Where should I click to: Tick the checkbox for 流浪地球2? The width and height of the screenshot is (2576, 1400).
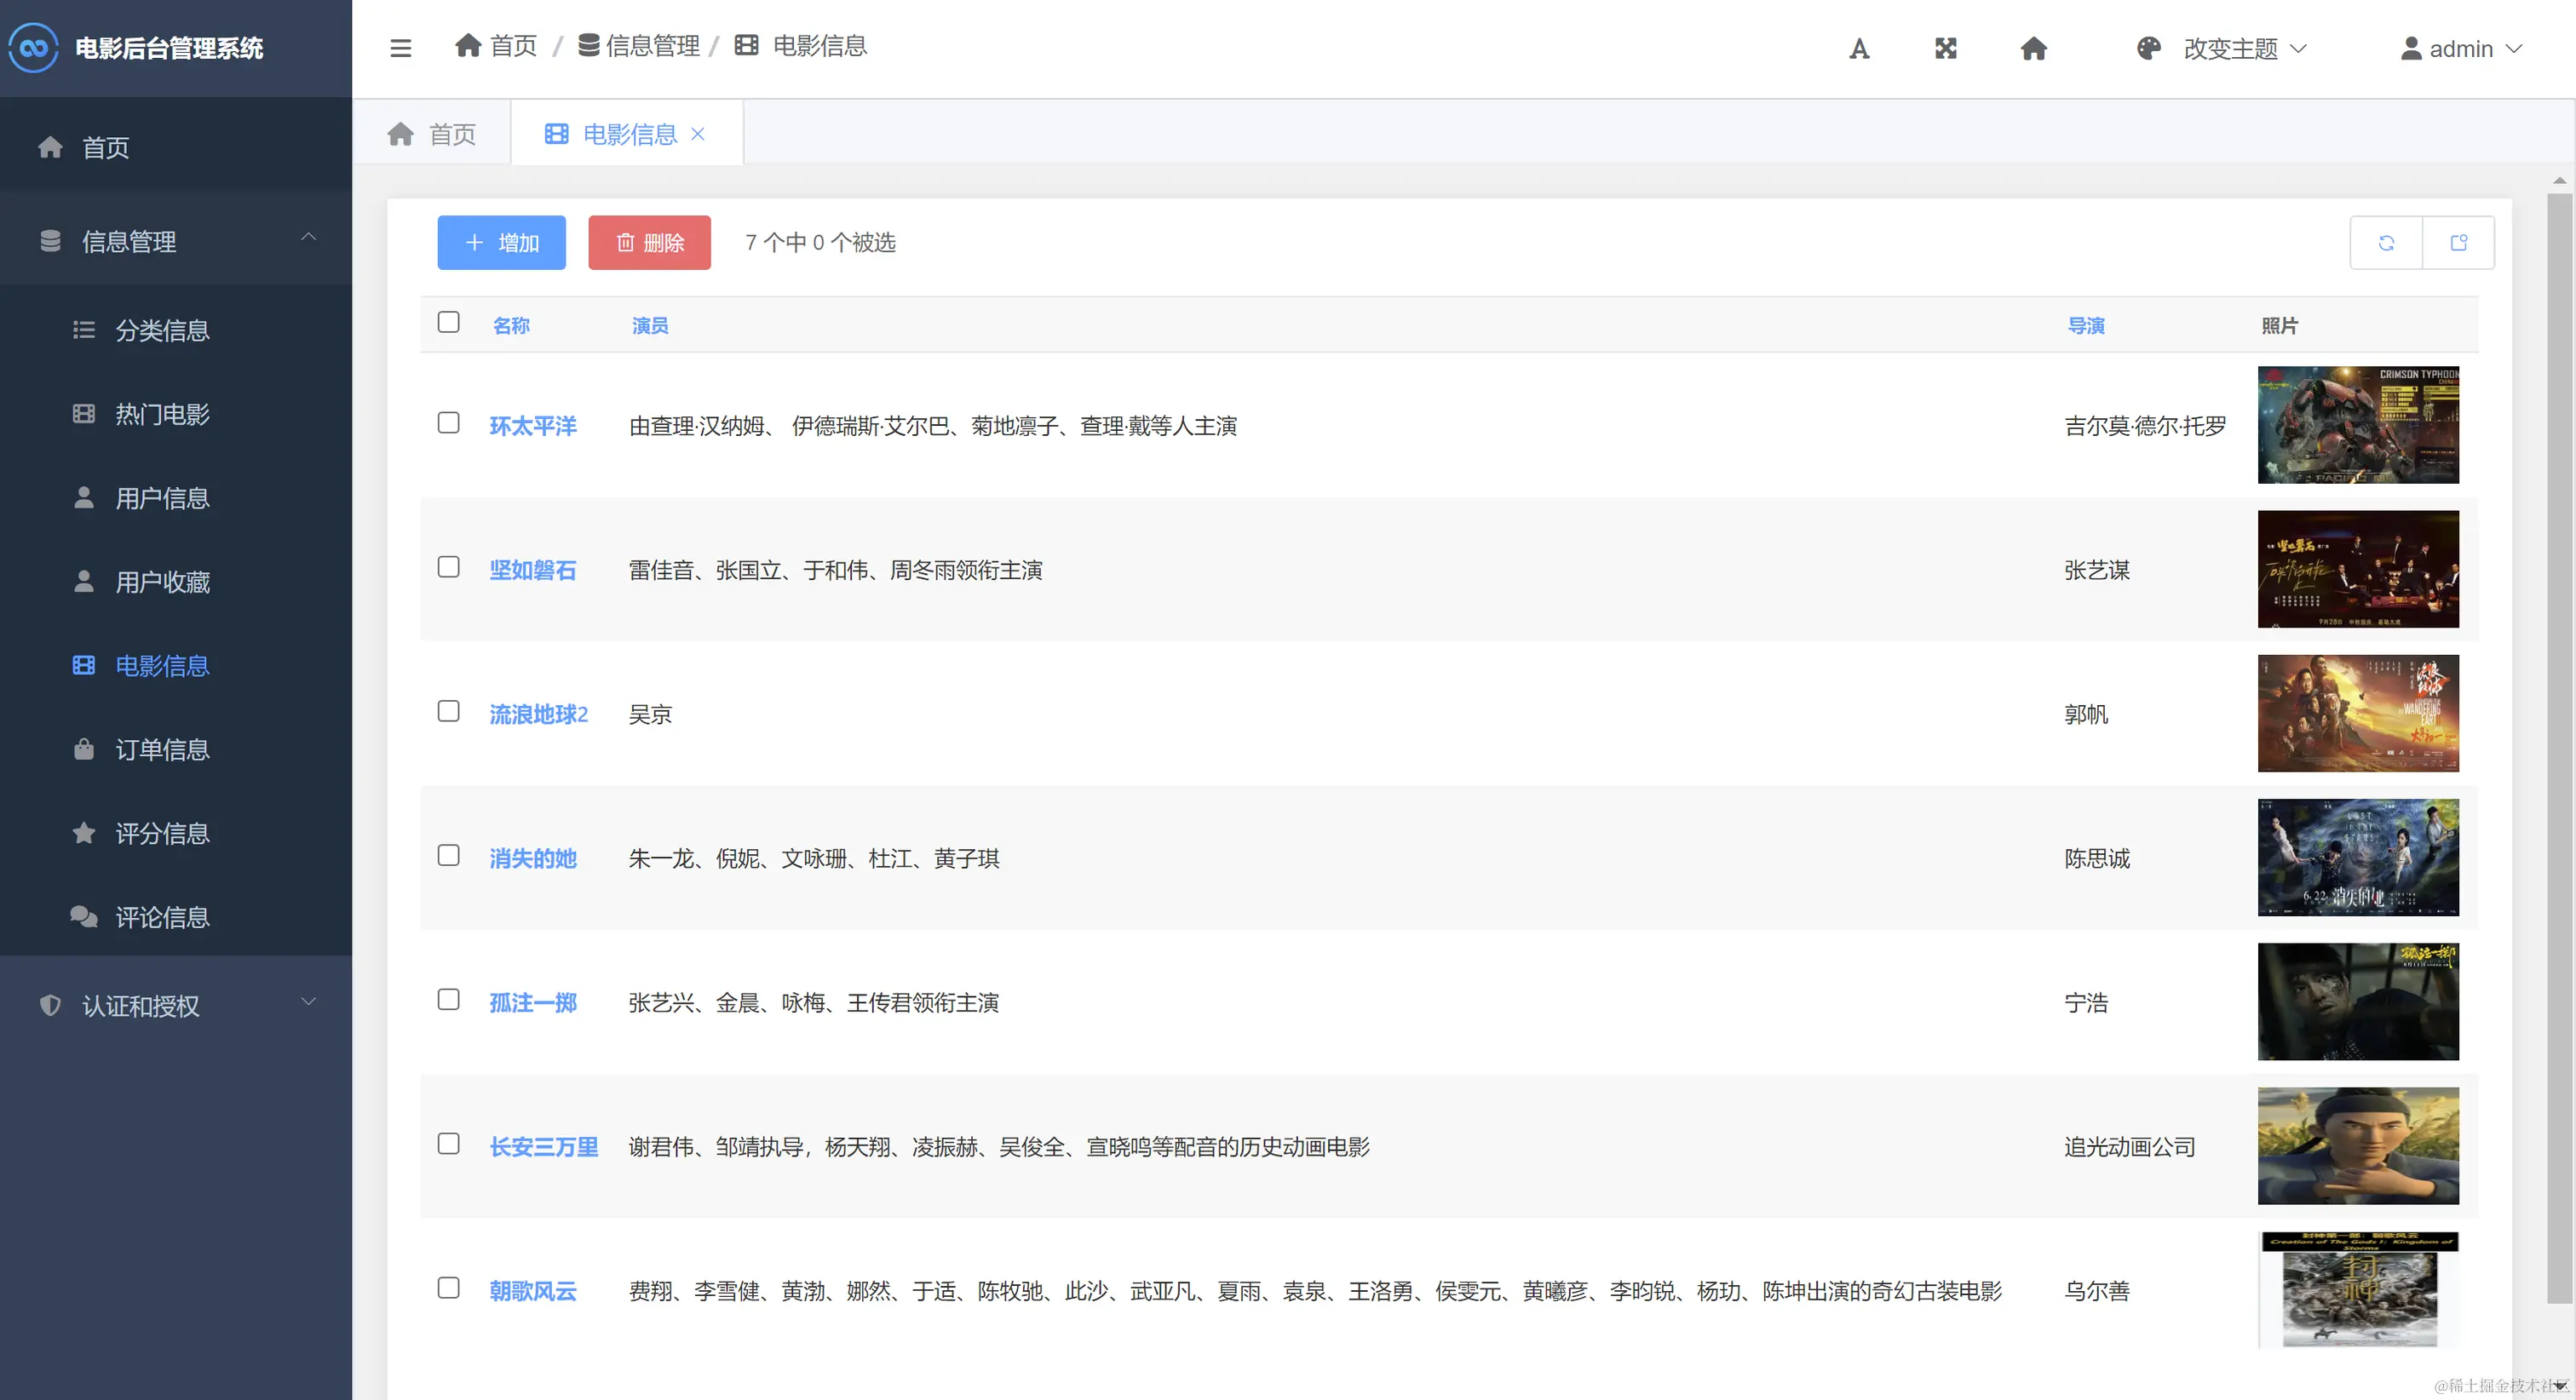(x=449, y=711)
